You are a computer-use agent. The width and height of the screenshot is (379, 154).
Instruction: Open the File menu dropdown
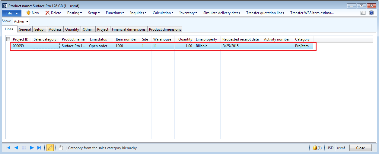pyautogui.click(x=12, y=13)
